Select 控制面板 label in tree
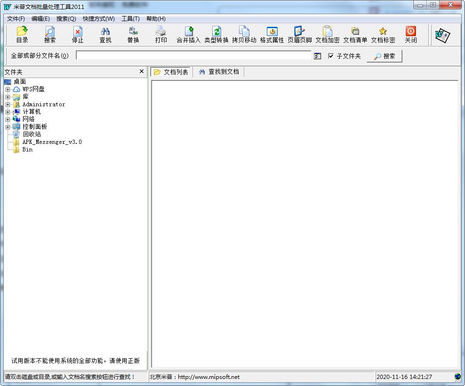Viewport: 465px width, 386px height. (35, 127)
